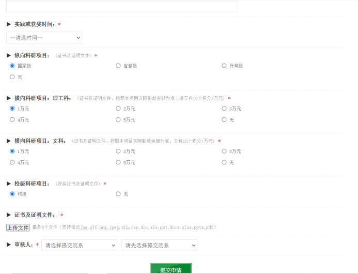Click the 校级科研项目 heading text
Image resolution: width=358 pixels, height=274 pixels.
pos(32,184)
